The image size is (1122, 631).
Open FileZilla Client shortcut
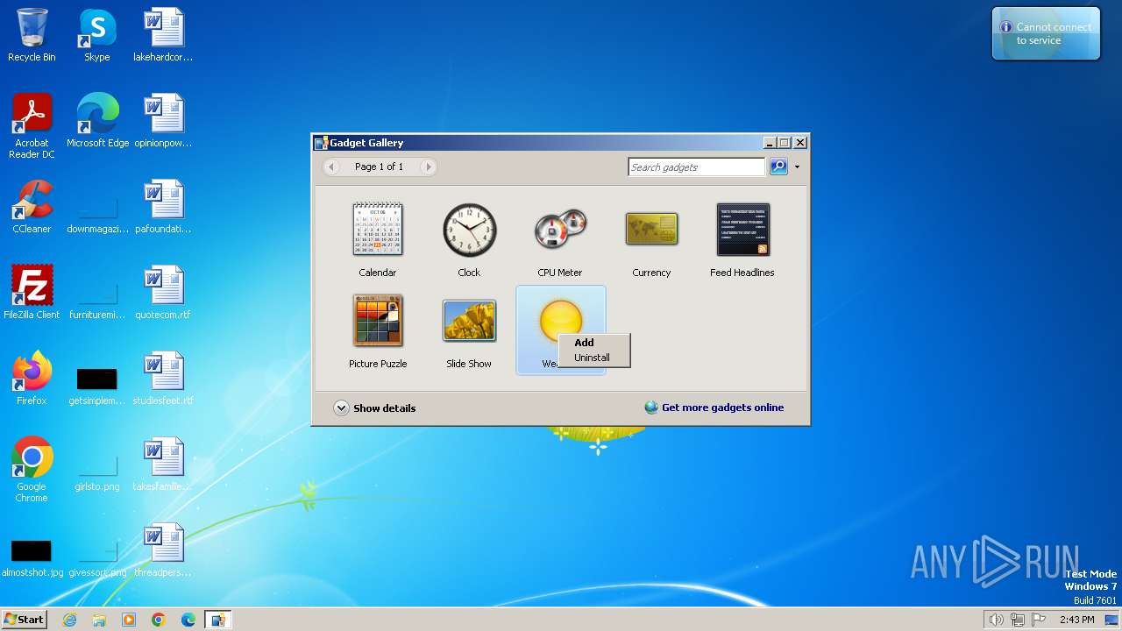32,293
